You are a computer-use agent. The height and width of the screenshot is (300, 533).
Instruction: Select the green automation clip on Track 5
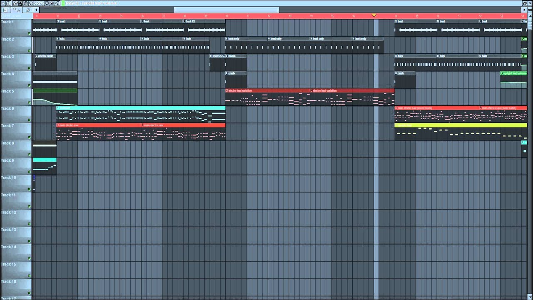(x=55, y=97)
